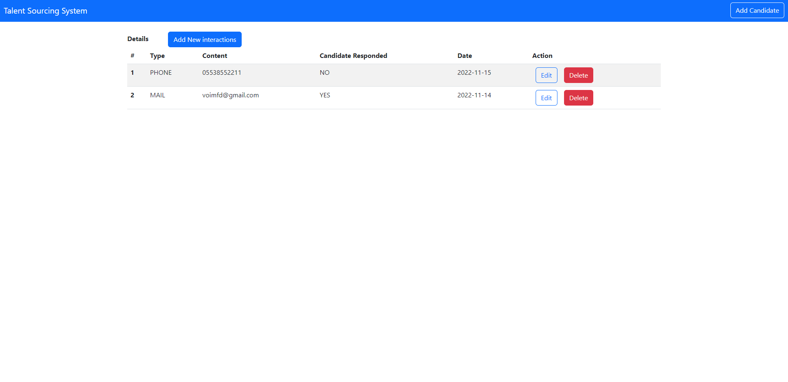Select the email voimfd@gmail.com
Viewport: 788px width, 382px height.
click(x=231, y=95)
